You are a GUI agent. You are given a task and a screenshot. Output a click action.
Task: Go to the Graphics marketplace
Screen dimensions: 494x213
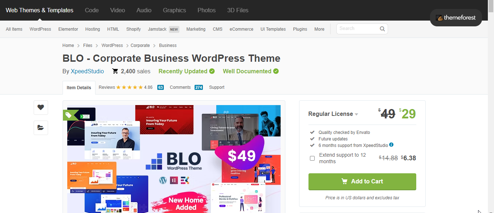[x=174, y=10]
